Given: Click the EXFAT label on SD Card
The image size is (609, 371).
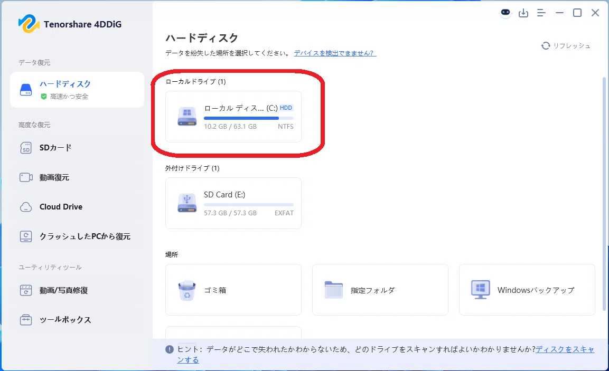Looking at the screenshot, I should [284, 213].
